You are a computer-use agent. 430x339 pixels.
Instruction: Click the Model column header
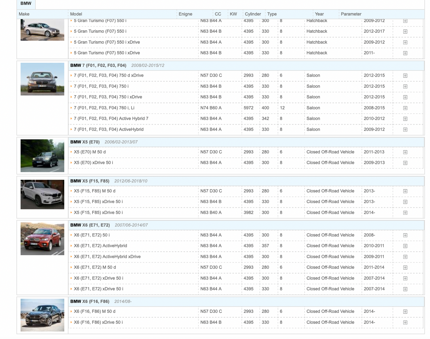pos(76,14)
